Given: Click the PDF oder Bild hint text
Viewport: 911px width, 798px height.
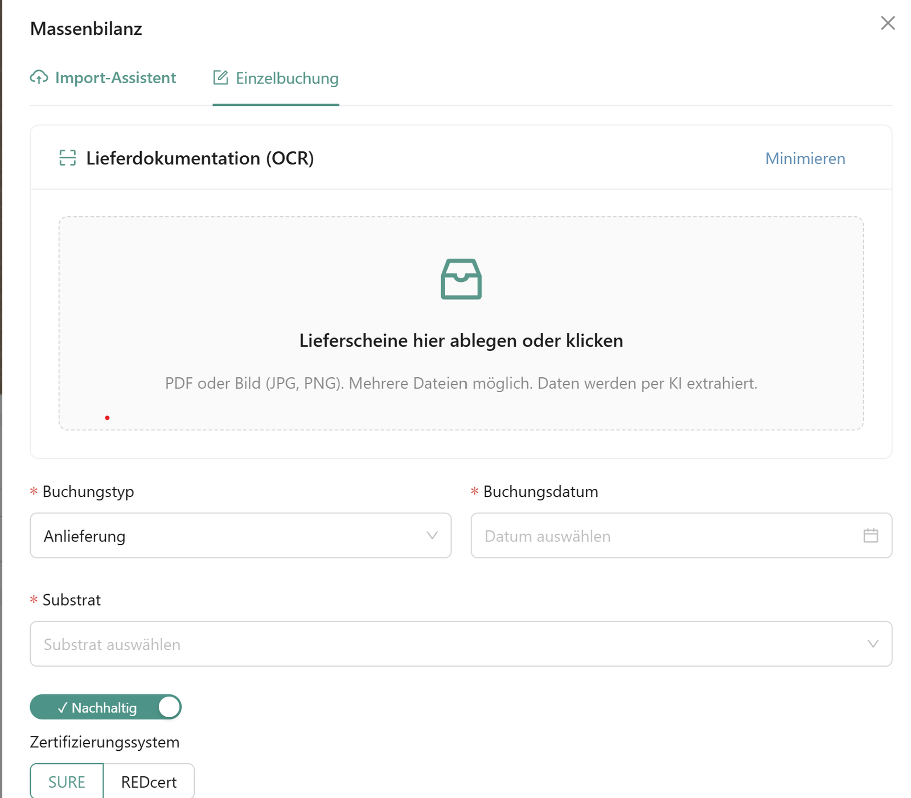Looking at the screenshot, I should (461, 383).
